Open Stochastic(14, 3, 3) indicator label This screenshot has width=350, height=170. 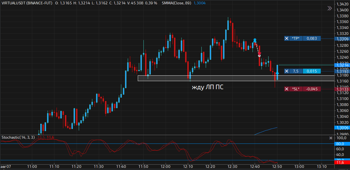click(18, 137)
